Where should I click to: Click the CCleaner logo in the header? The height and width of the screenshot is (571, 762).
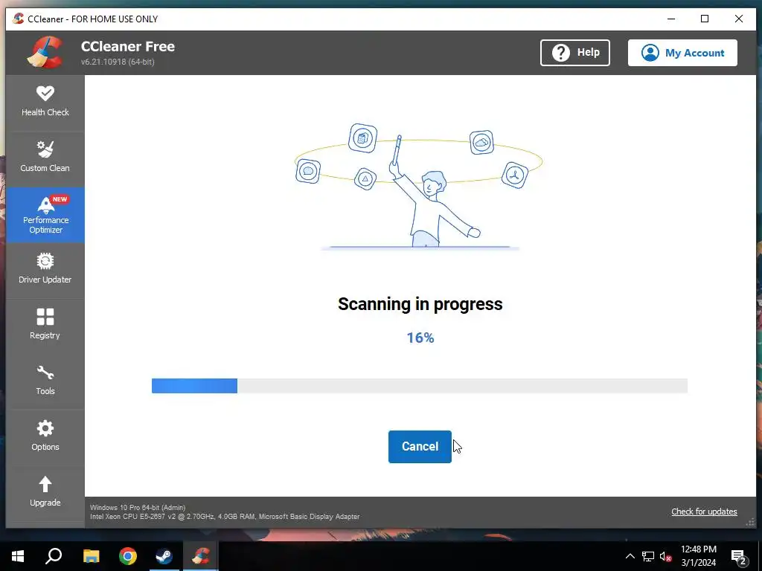click(x=45, y=53)
